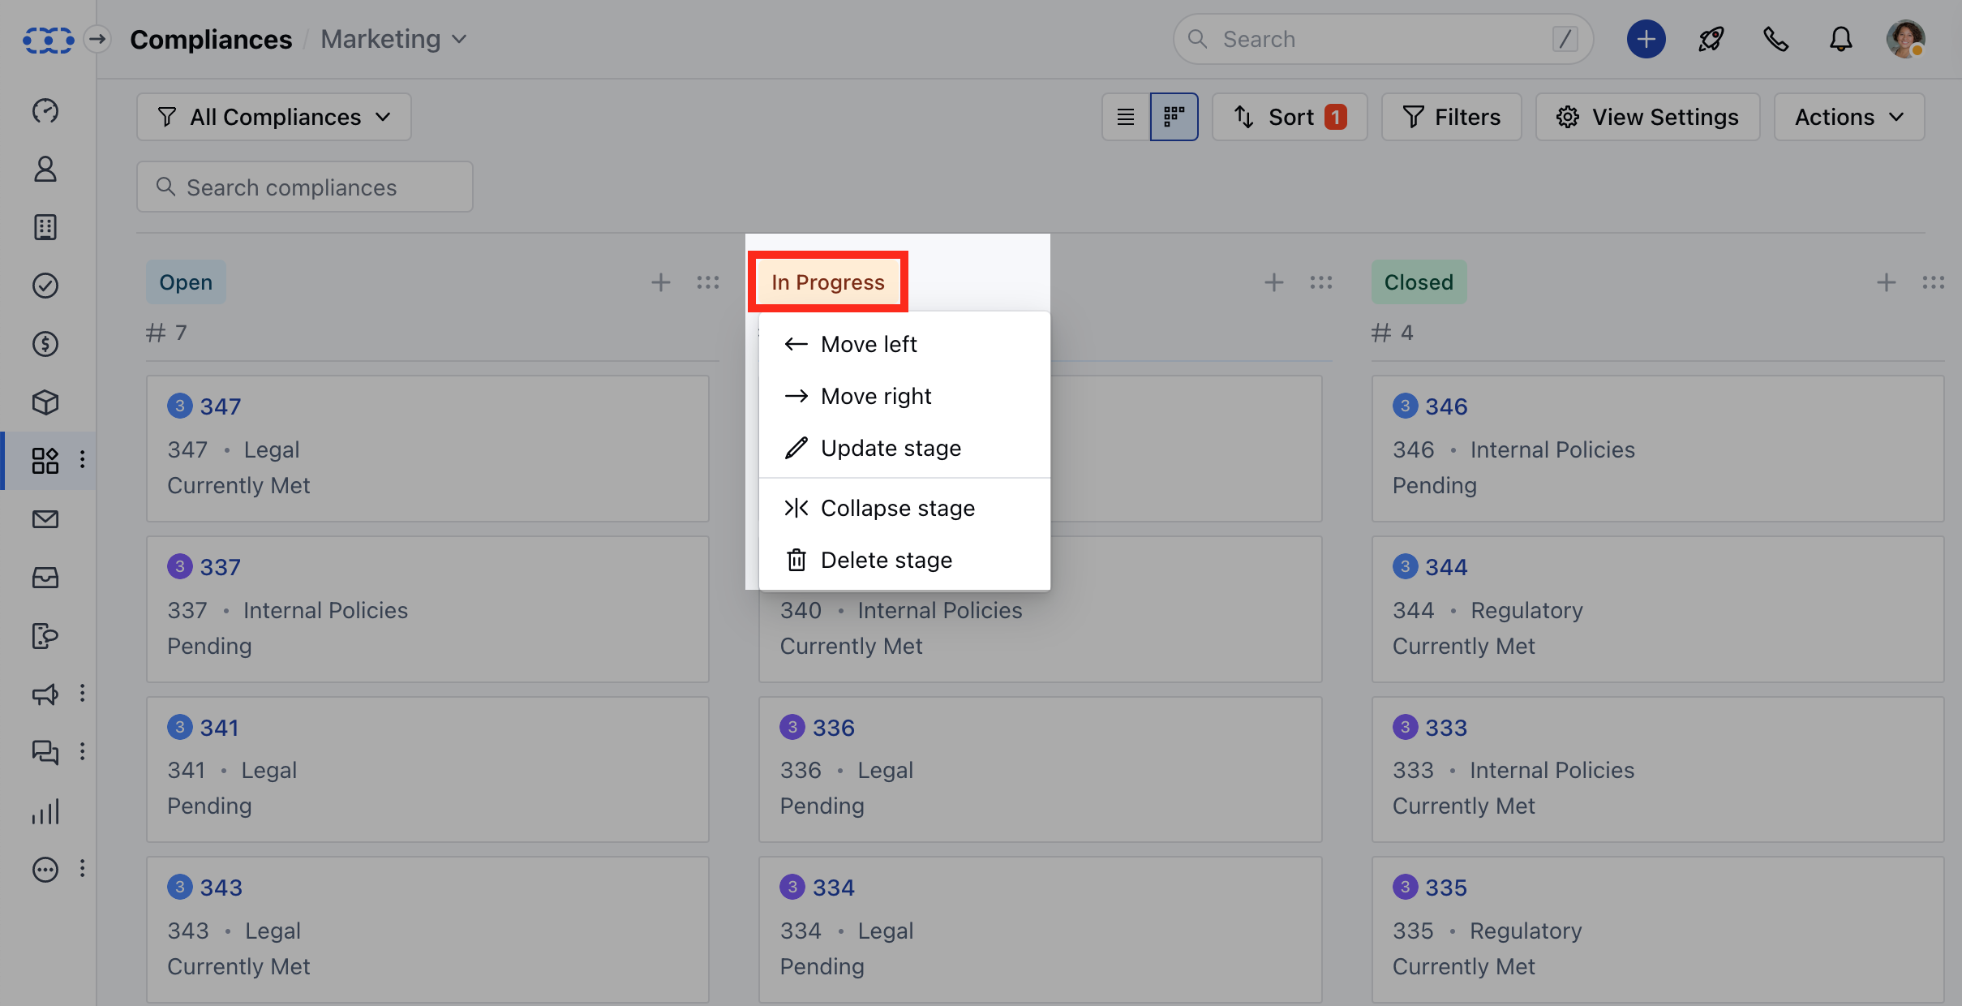Open the campaigns megaphone sidebar icon

coord(45,694)
